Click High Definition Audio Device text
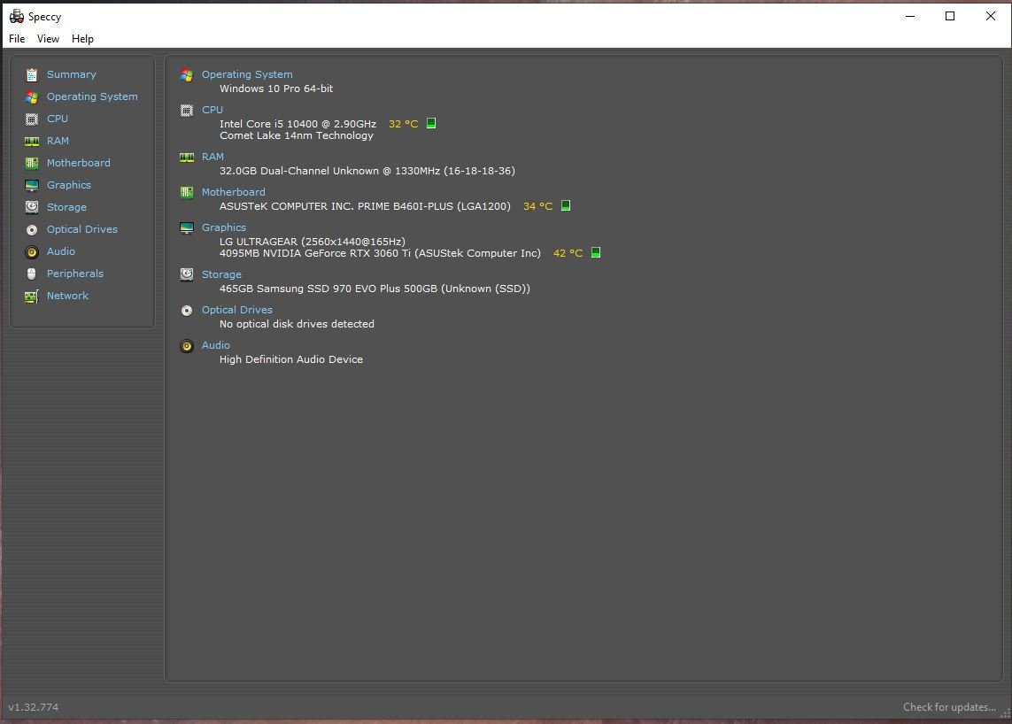1012x724 pixels. (291, 359)
